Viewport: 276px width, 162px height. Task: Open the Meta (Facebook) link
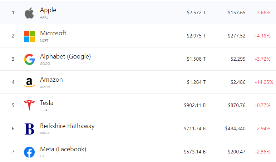(x=63, y=149)
